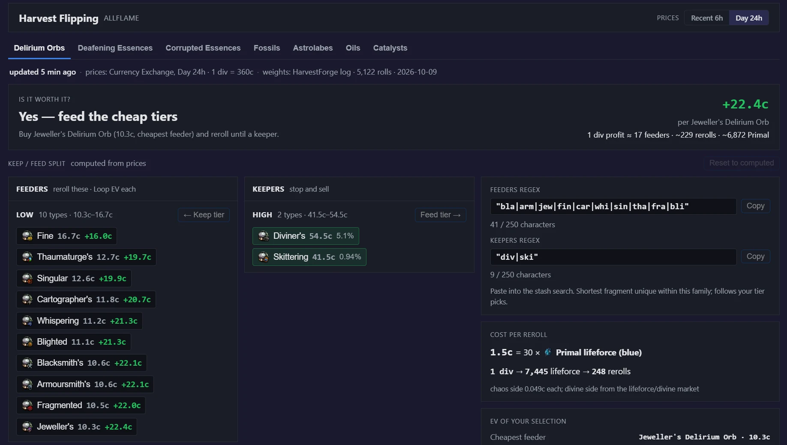Image resolution: width=787 pixels, height=445 pixels.
Task: Click the Skittering 41.5c keeper chip
Action: coord(309,257)
